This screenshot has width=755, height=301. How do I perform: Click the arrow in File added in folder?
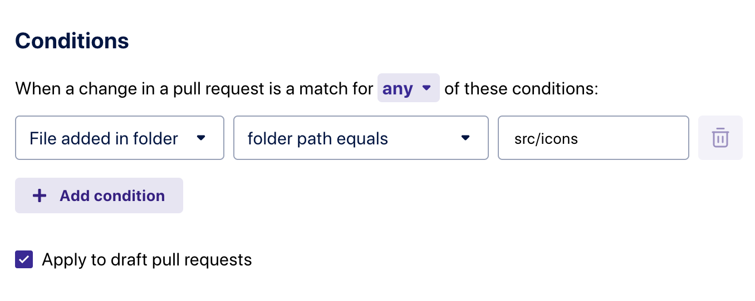pos(202,138)
